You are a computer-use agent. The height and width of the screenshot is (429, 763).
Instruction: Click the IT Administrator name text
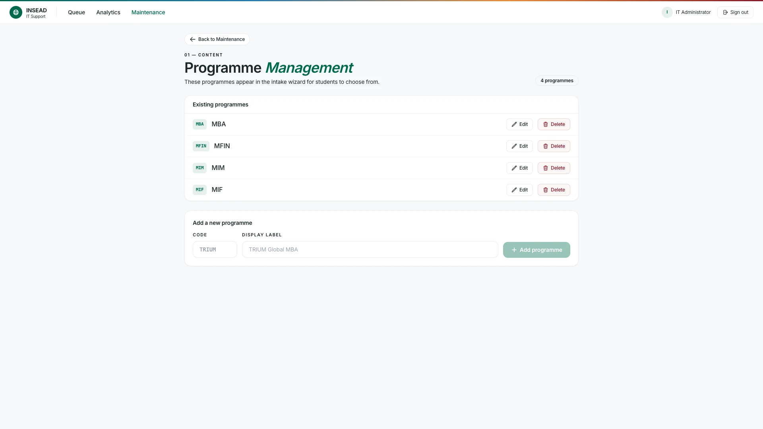[x=693, y=12]
